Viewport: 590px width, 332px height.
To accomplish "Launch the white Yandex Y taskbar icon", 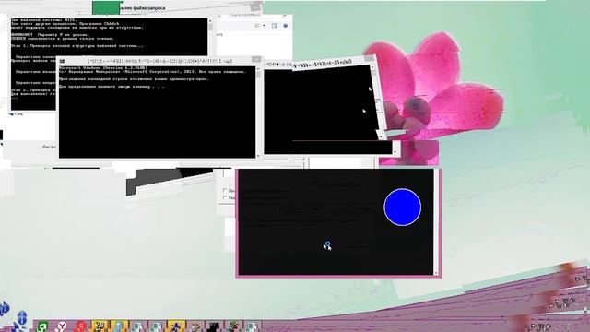I will click(62, 326).
